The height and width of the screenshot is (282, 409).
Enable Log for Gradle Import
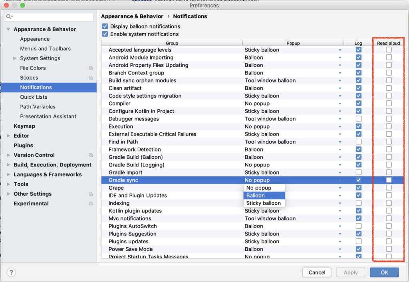click(x=359, y=172)
